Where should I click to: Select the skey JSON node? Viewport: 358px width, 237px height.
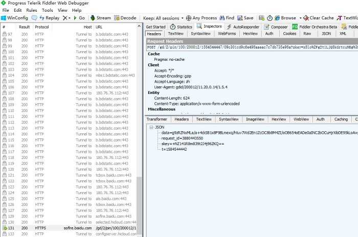coord(193,144)
